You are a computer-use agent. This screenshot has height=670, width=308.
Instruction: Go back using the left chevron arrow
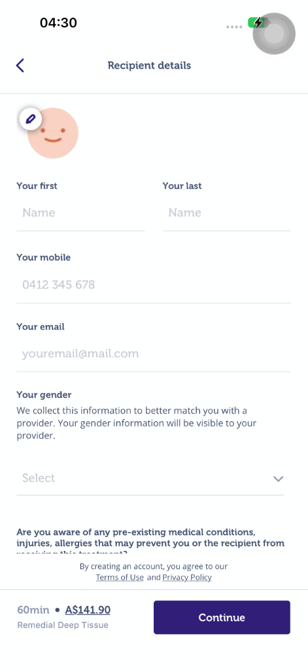(x=20, y=65)
